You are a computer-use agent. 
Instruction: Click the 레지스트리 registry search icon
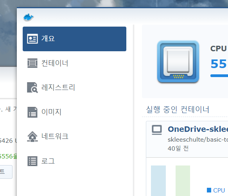pyautogui.click(x=32, y=88)
